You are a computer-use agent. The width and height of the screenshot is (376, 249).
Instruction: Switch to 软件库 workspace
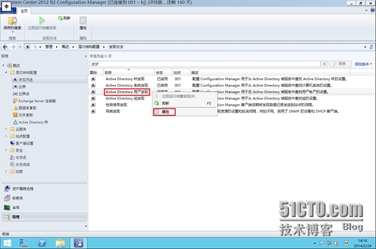44,198
